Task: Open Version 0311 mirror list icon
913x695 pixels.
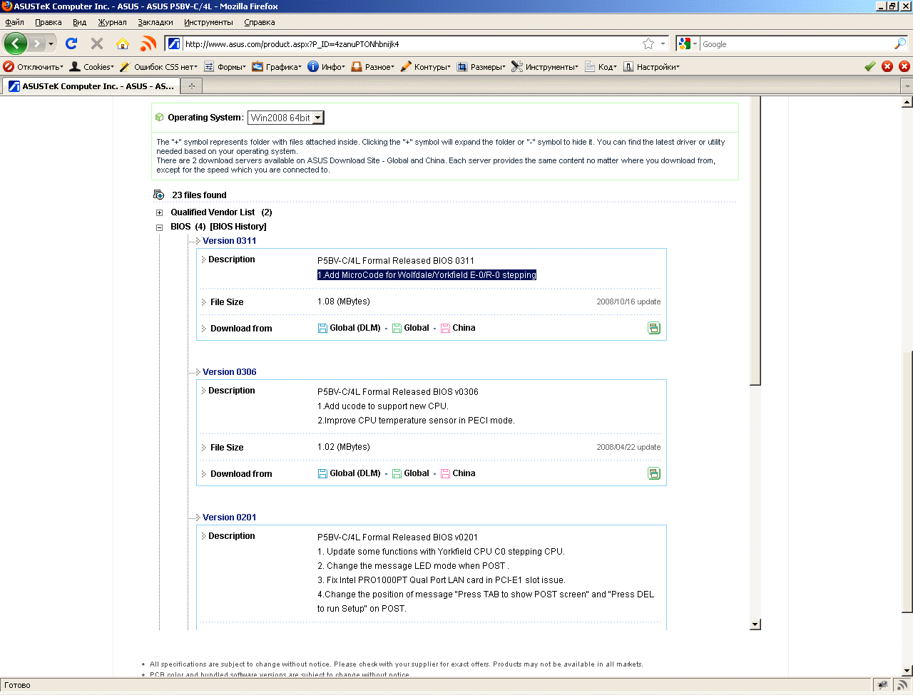Action: [654, 328]
